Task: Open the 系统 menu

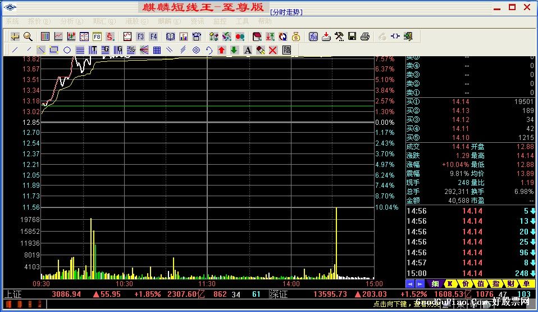Action: (12, 21)
